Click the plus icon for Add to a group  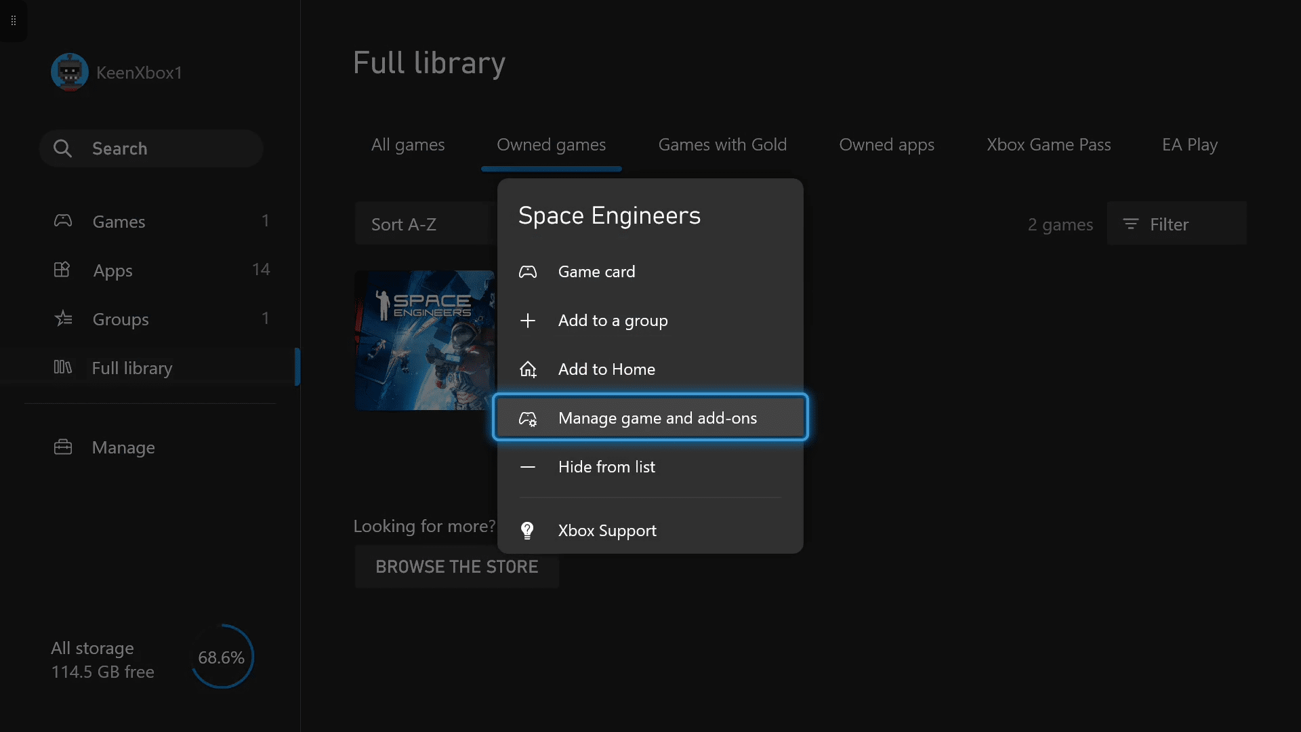528,321
